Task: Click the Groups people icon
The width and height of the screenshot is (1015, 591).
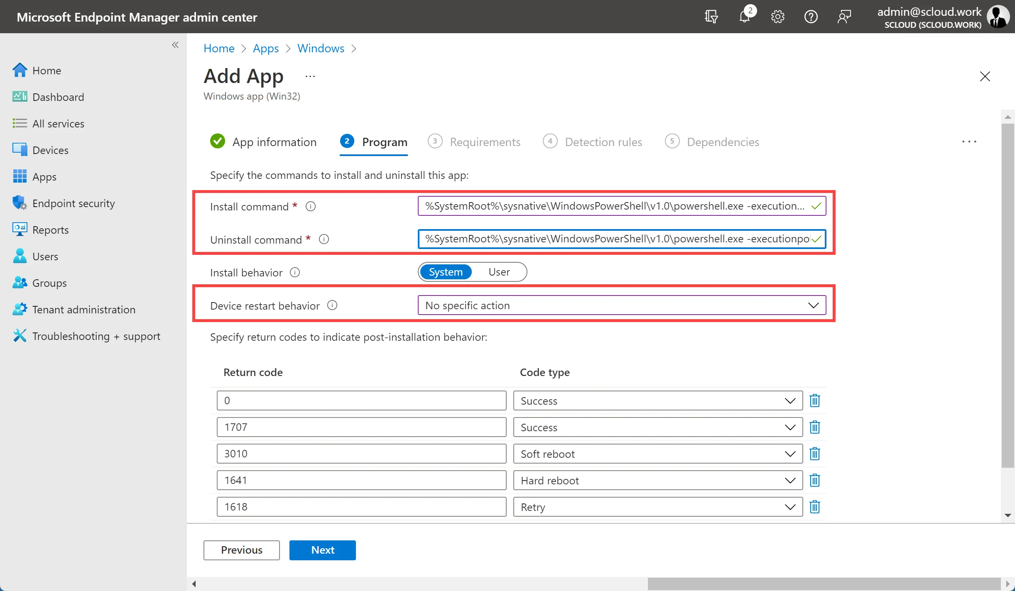Action: point(20,283)
